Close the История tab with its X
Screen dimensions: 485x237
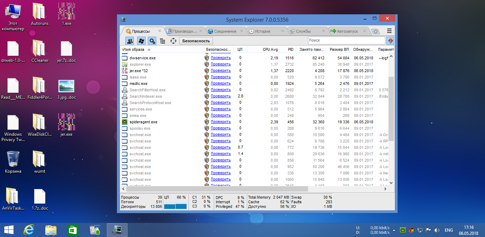click(283, 31)
